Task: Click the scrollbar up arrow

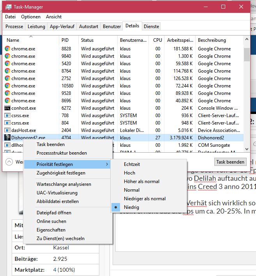Action: click(247, 39)
